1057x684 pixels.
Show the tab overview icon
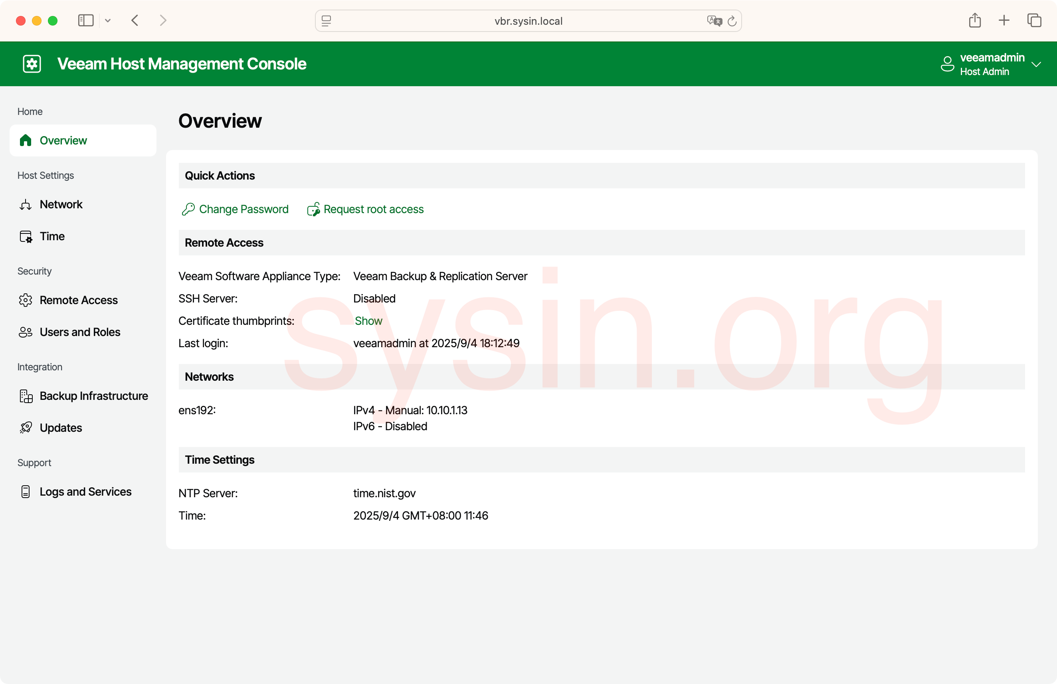click(x=1034, y=20)
